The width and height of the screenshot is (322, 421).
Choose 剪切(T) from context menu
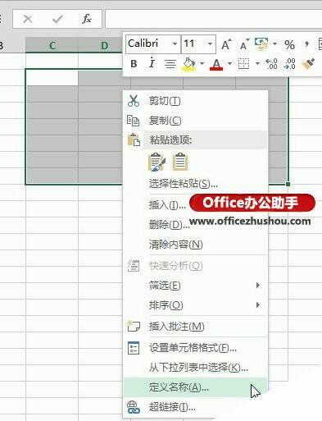click(x=195, y=101)
